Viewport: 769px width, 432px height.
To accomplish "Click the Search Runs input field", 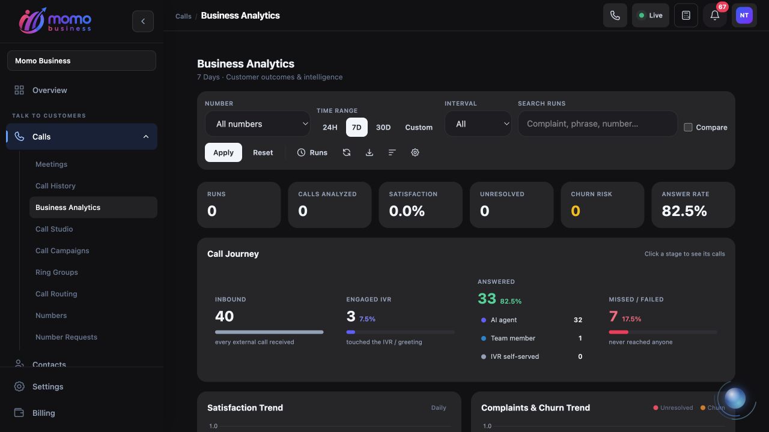I will (x=598, y=124).
